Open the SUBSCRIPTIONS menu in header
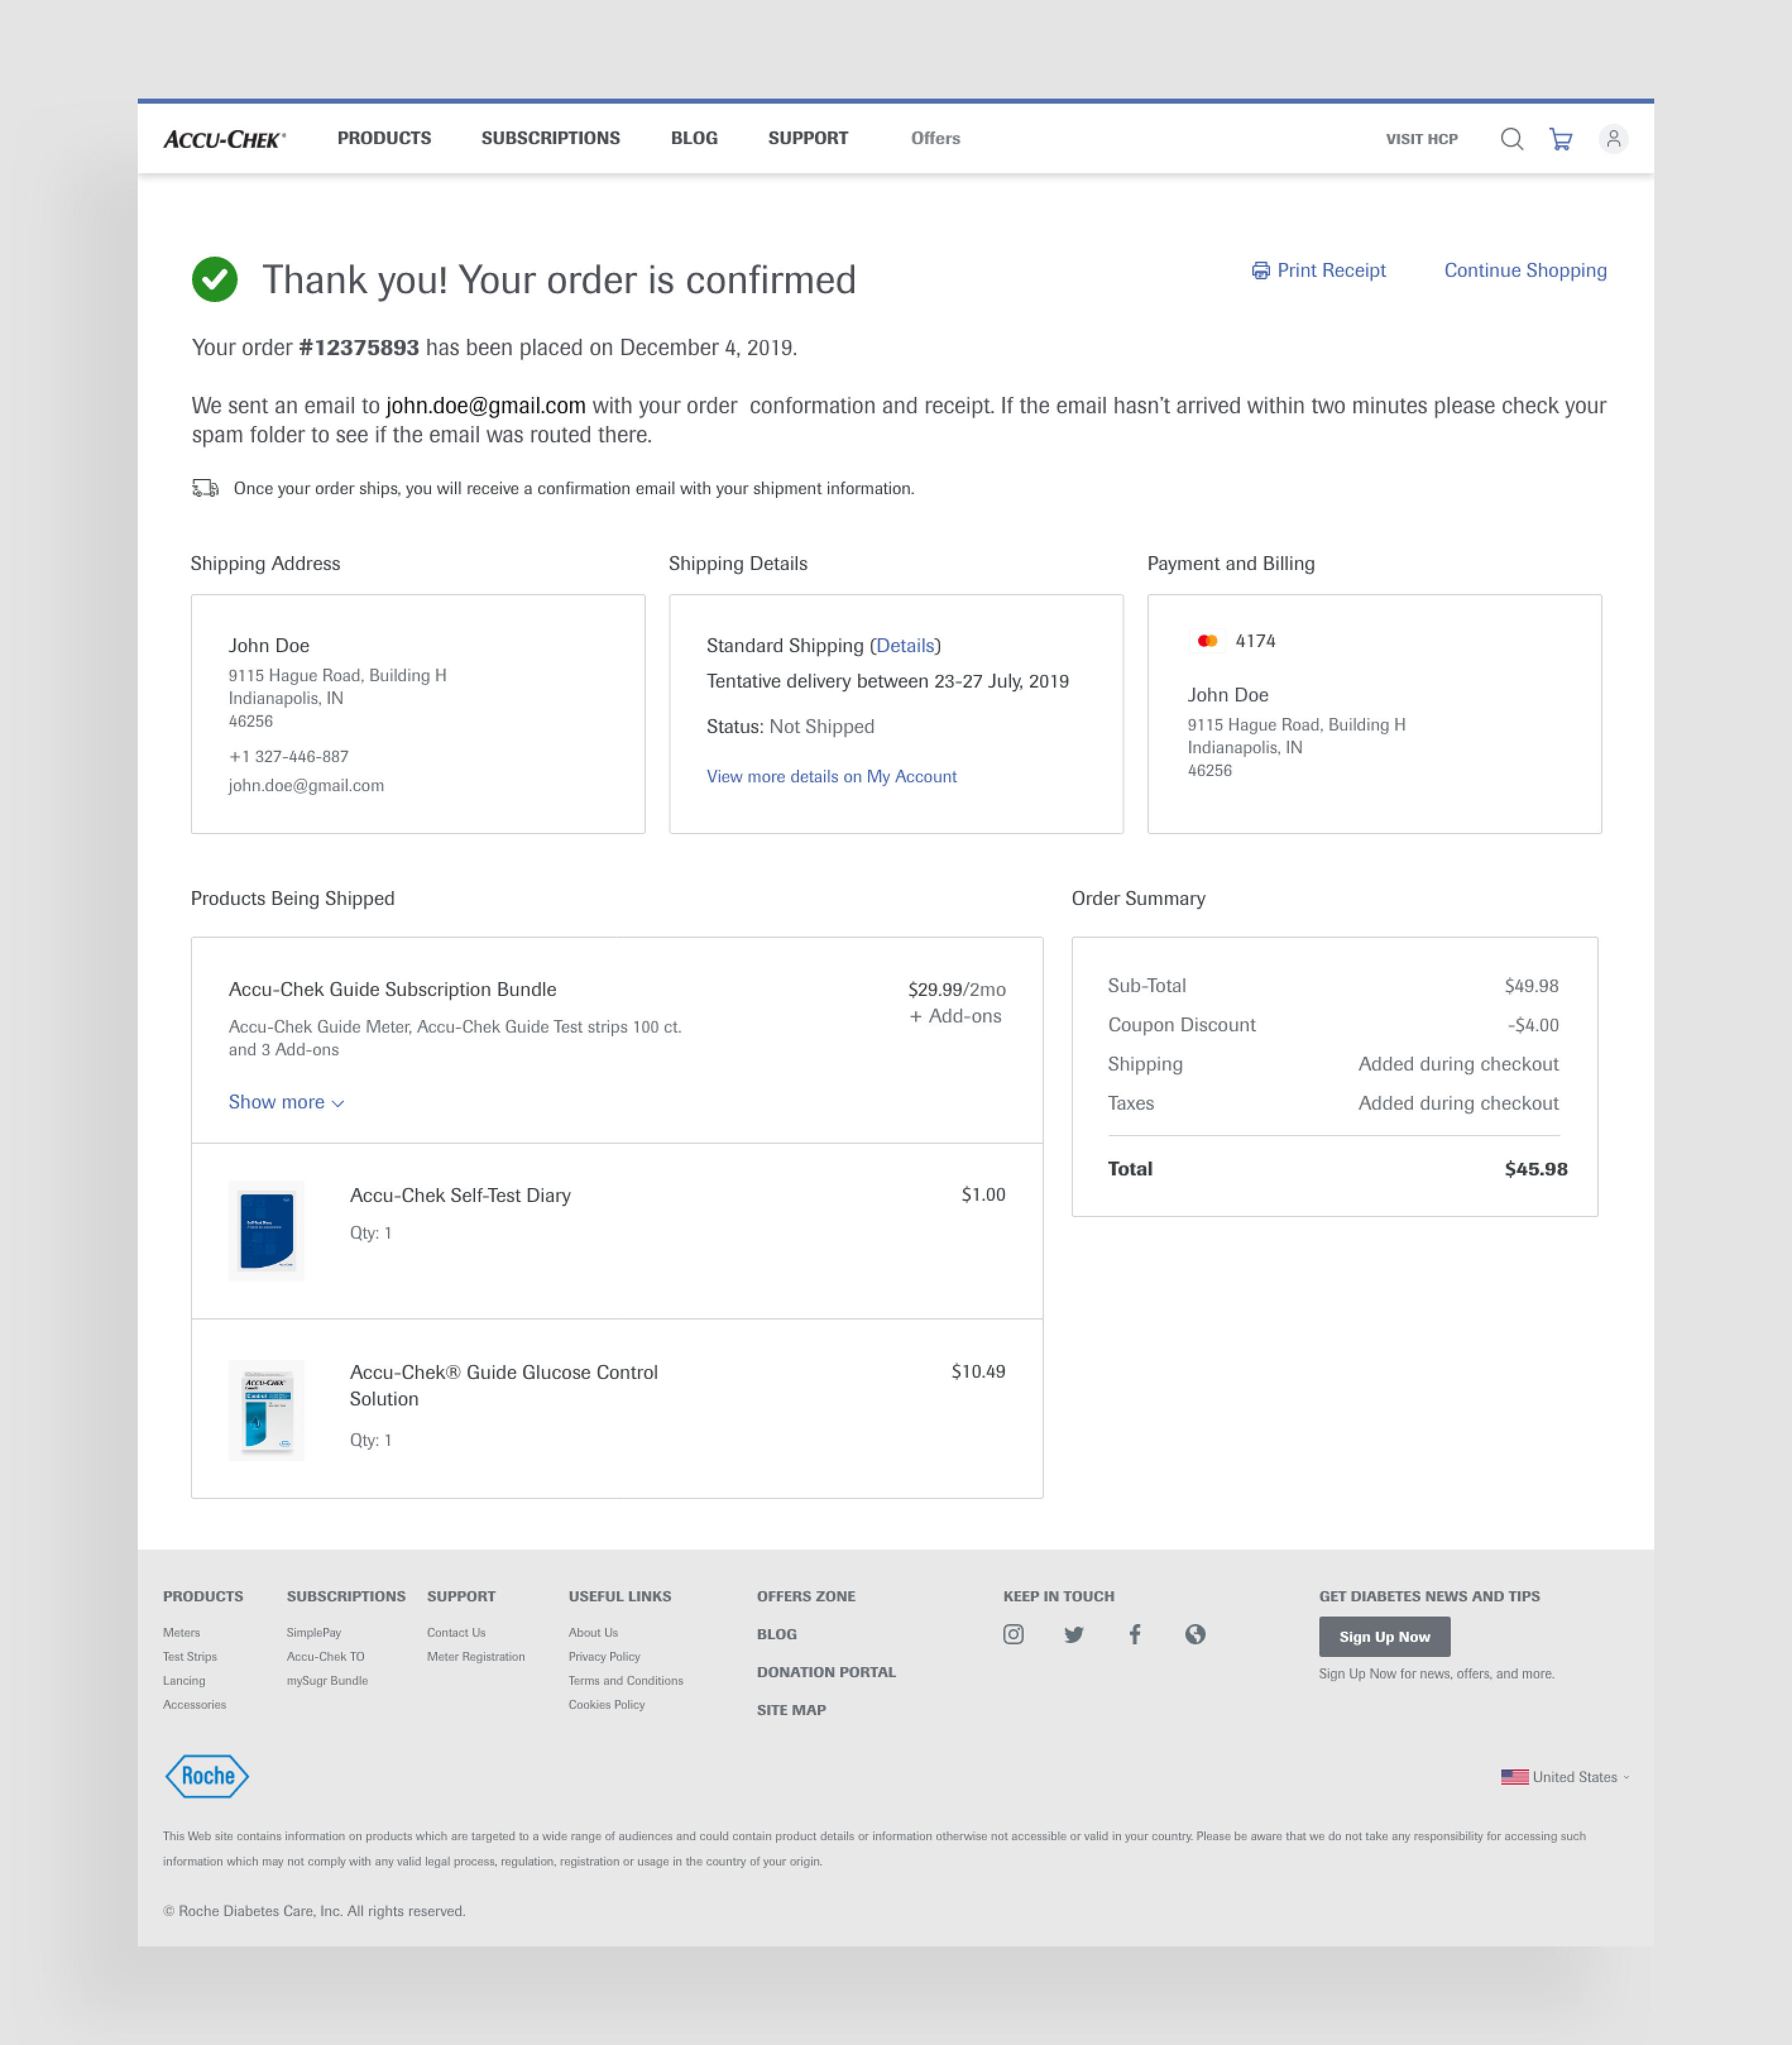 [551, 138]
